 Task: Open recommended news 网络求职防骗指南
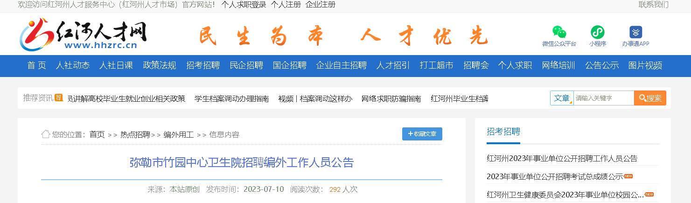click(391, 98)
